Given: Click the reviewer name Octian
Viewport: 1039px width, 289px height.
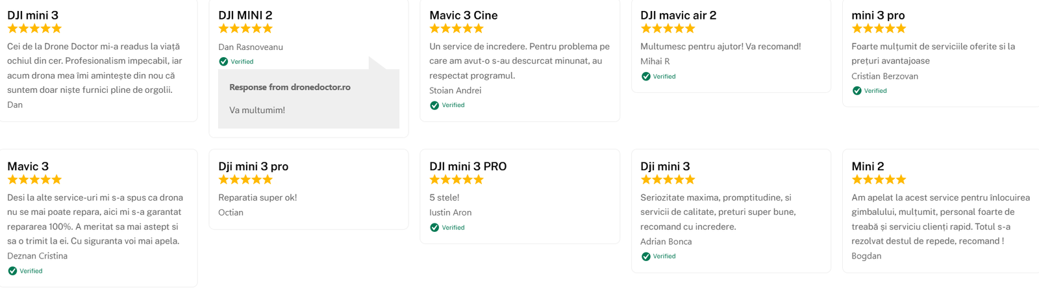Looking at the screenshot, I should pyautogui.click(x=231, y=212).
